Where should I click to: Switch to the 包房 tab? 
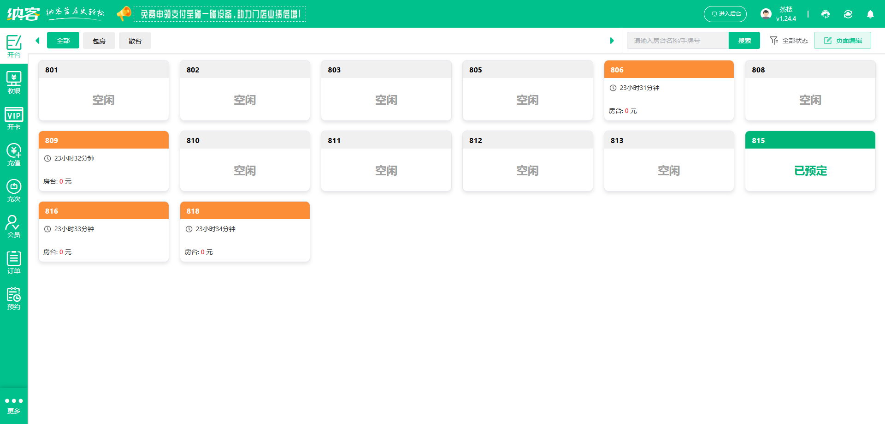coord(99,41)
